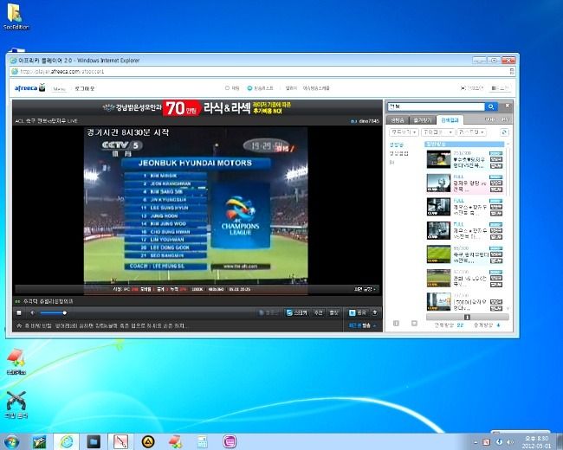Click the favorites count 4 at panel bottom

(x=498, y=325)
